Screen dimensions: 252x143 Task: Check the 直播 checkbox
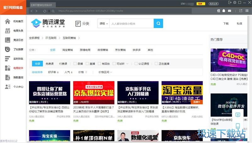point(87,64)
